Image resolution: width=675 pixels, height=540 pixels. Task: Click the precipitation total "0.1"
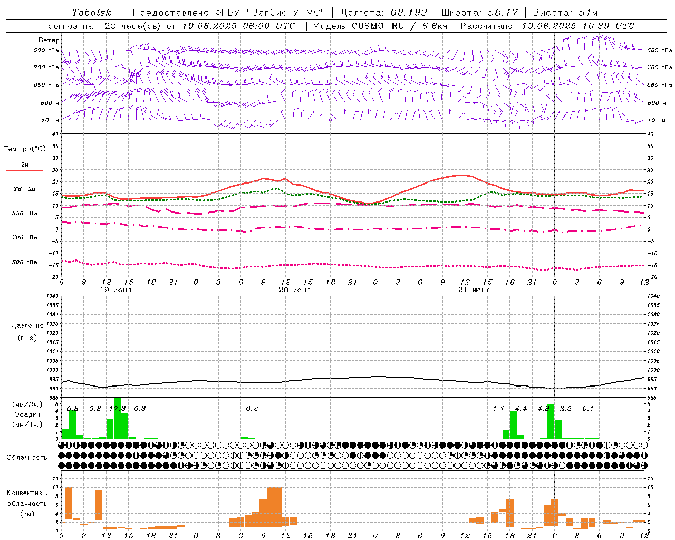tap(588, 409)
